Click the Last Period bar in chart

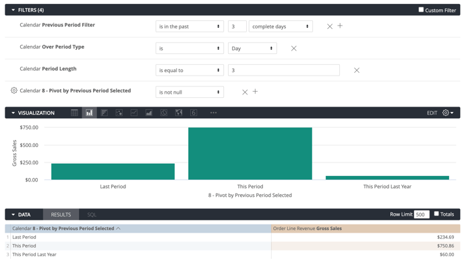(x=113, y=171)
